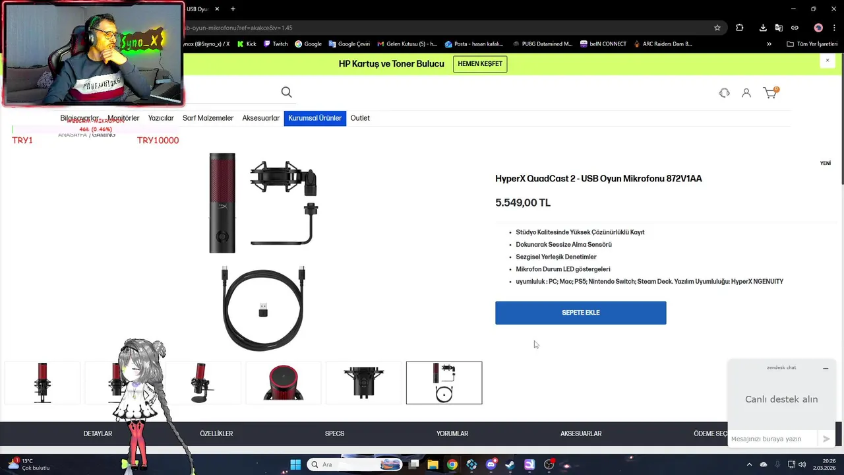
Task: Open the Bilgisayarlar menu
Action: click(x=79, y=118)
